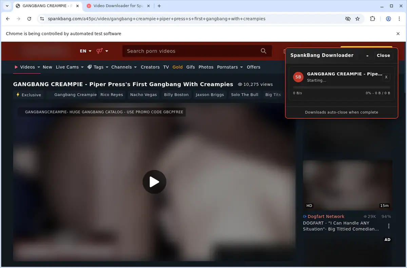Expand the Tags menu

coord(97,67)
